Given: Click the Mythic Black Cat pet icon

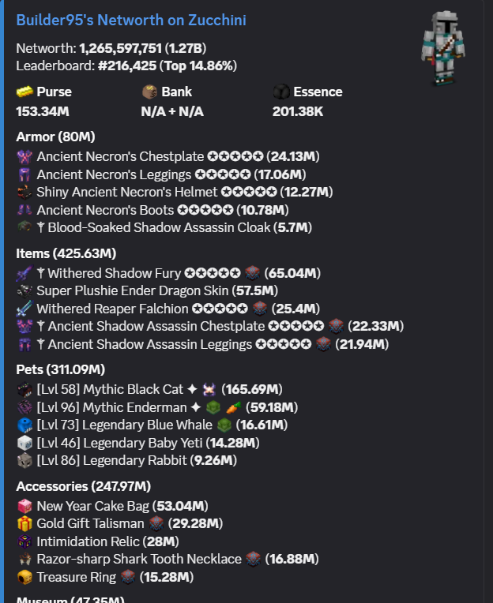Looking at the screenshot, I should coord(24,390).
